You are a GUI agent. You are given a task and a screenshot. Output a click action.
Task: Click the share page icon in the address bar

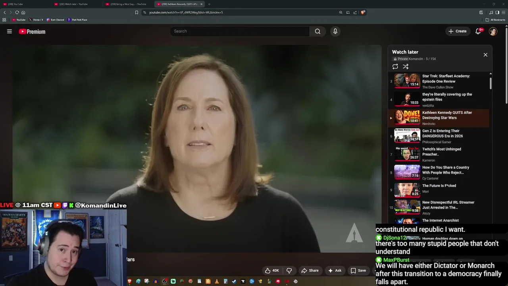click(x=355, y=12)
